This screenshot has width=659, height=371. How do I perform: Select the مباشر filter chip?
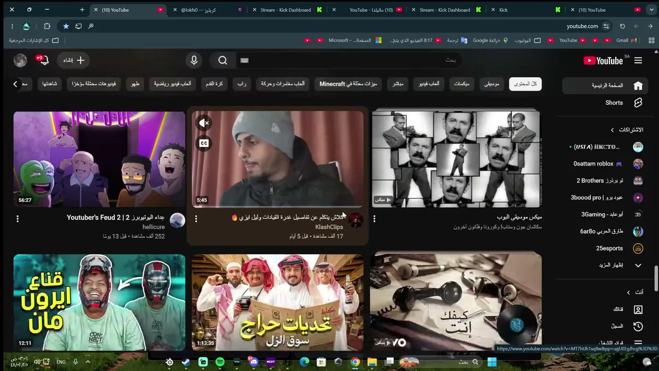tap(398, 84)
